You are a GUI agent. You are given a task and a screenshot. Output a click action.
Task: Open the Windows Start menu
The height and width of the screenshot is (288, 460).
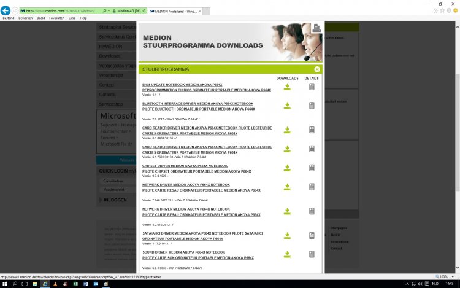(5, 284)
